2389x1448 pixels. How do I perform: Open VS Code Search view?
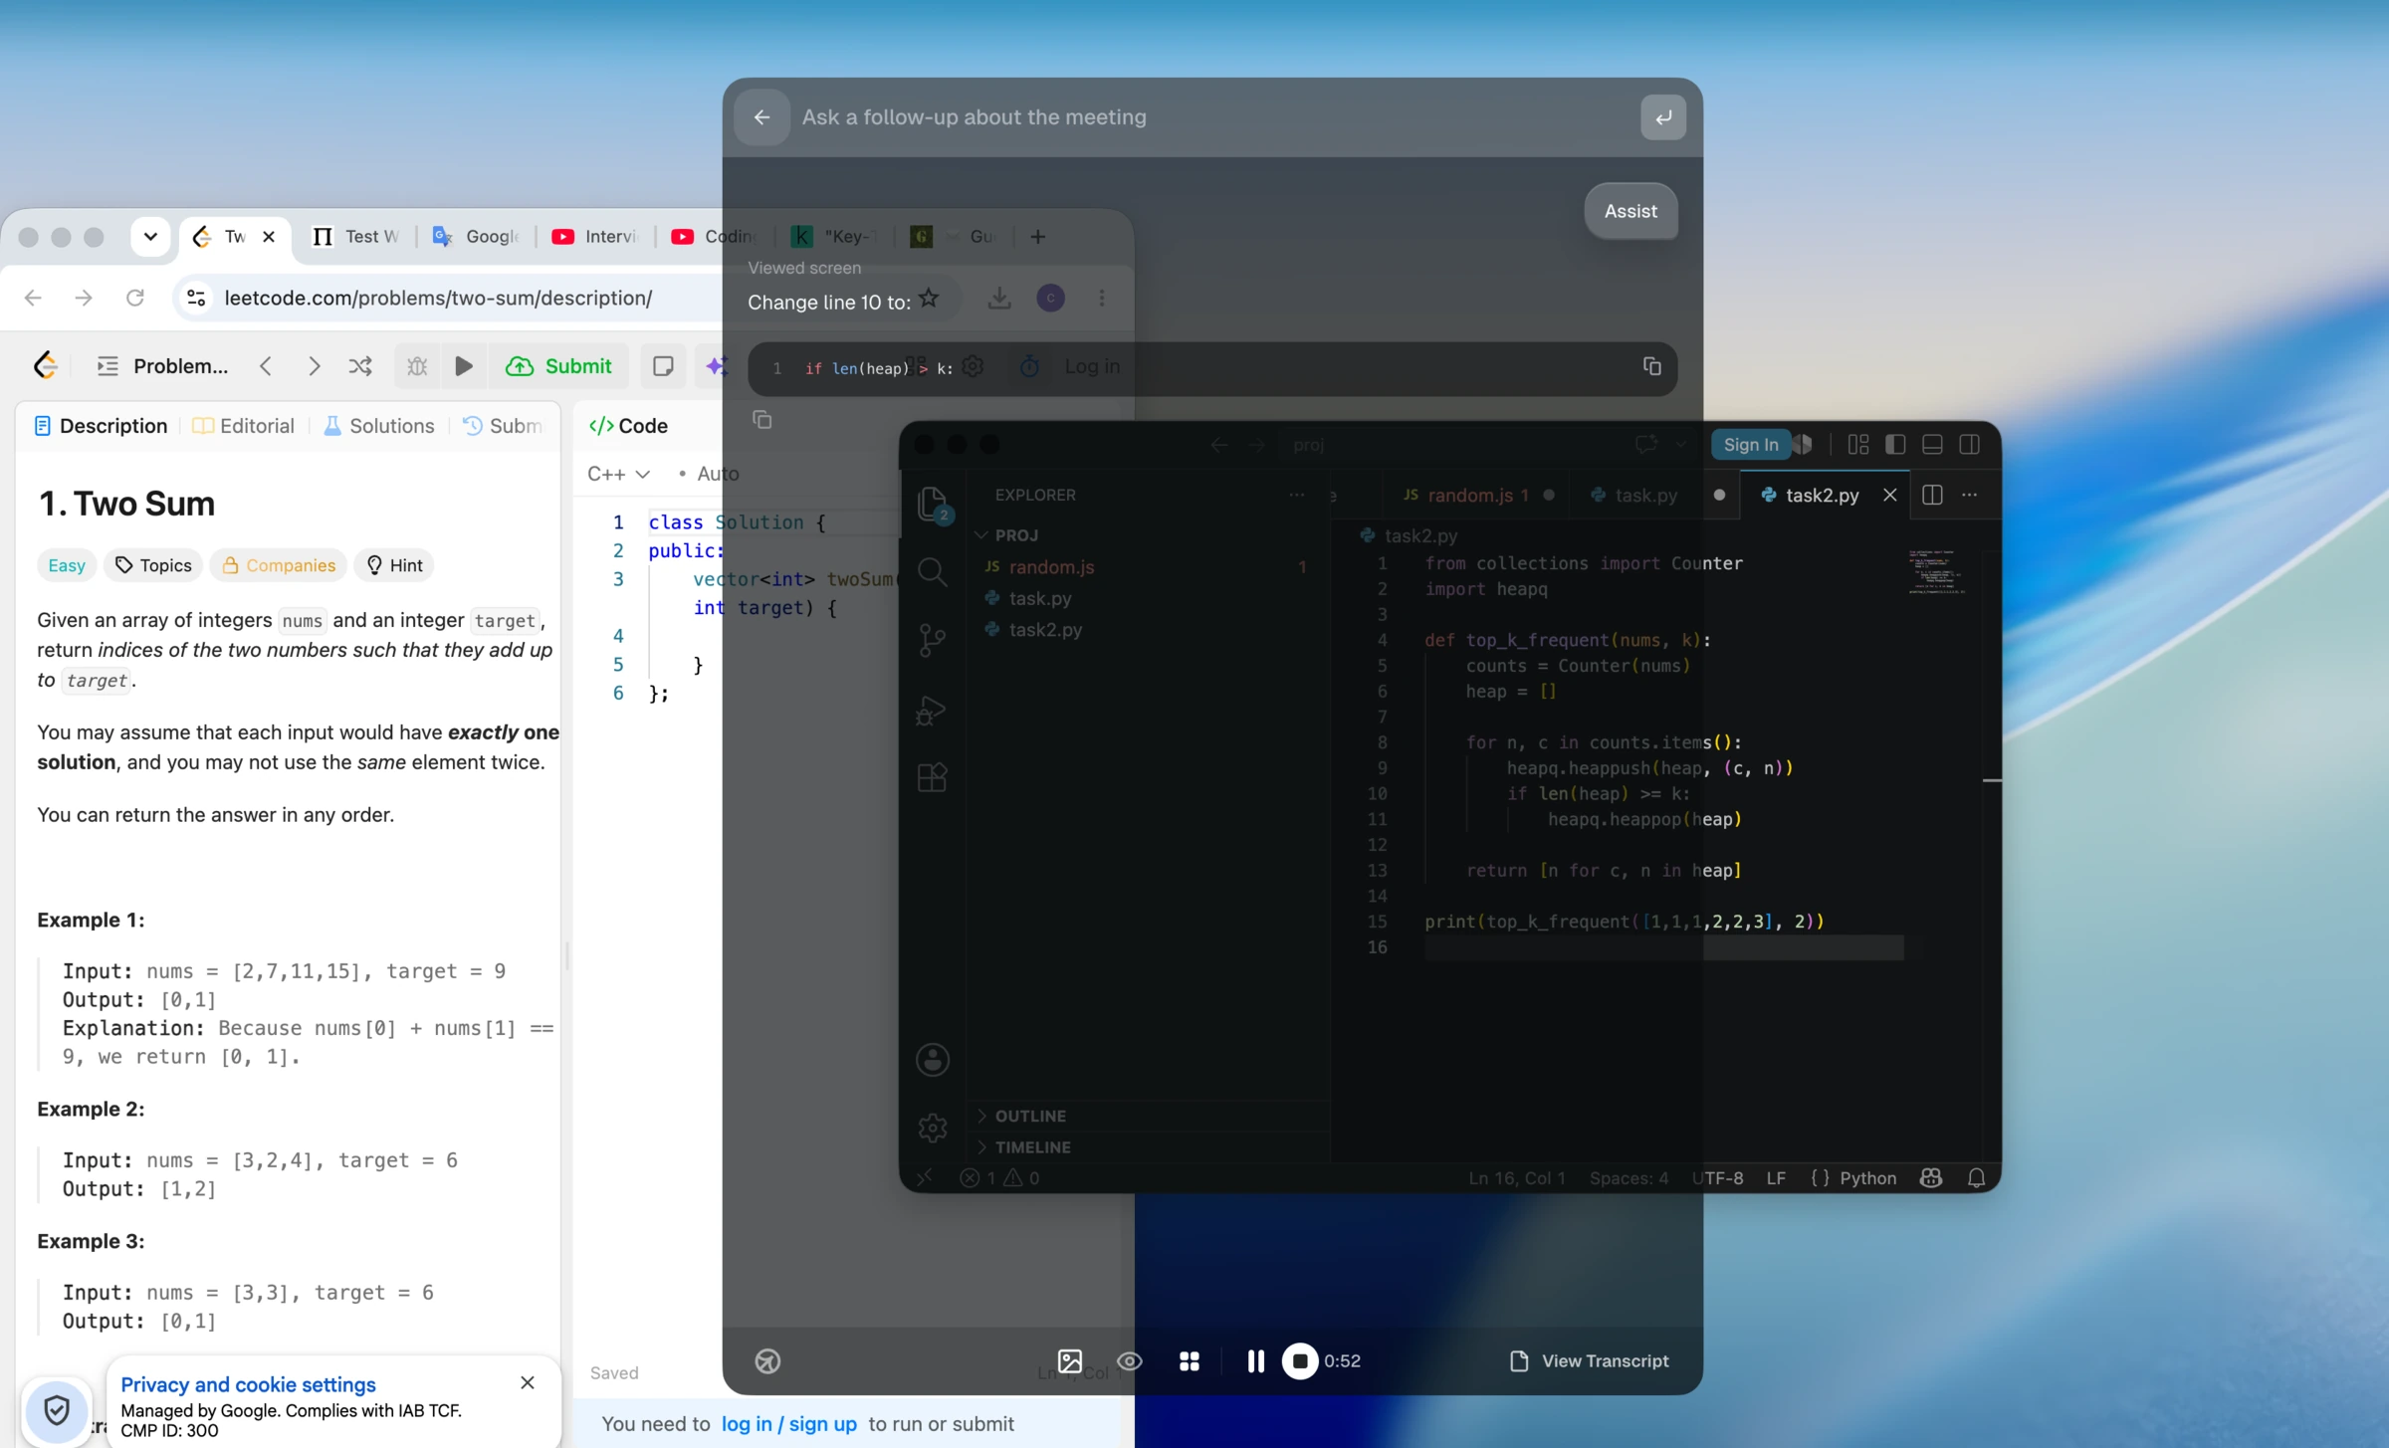coord(932,571)
